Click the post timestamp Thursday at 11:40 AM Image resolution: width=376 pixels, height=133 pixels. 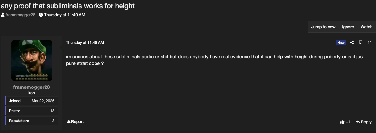(x=85, y=43)
